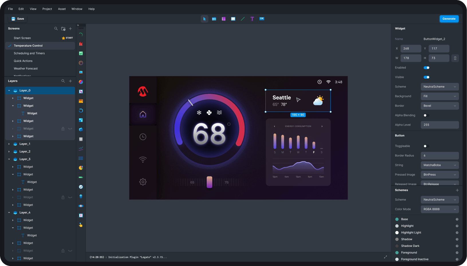Click the Shadow Dark color swatch

pos(397,246)
